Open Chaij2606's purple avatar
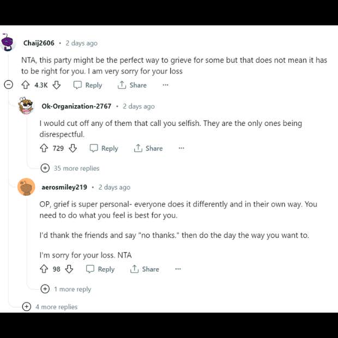The image size is (338, 338). pyautogui.click(x=8, y=43)
